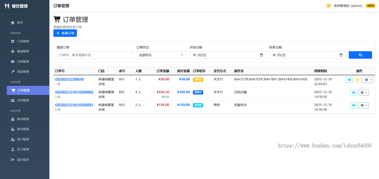Click the user-cog icon beside 用户管理
Image resolution: width=379 pixels, height=179 pixels.
(13, 139)
